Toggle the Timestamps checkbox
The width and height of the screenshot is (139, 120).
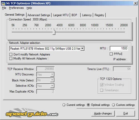click(101, 90)
